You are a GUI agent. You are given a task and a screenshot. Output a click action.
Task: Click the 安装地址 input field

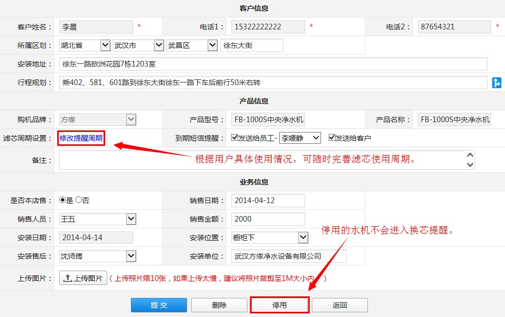pos(273,64)
